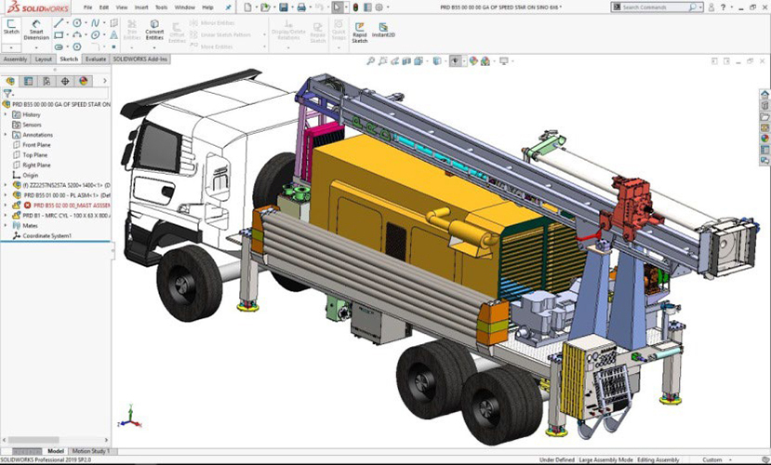The image size is (771, 465).
Task: Toggle Hide/Show Items eye button
Action: [456, 61]
